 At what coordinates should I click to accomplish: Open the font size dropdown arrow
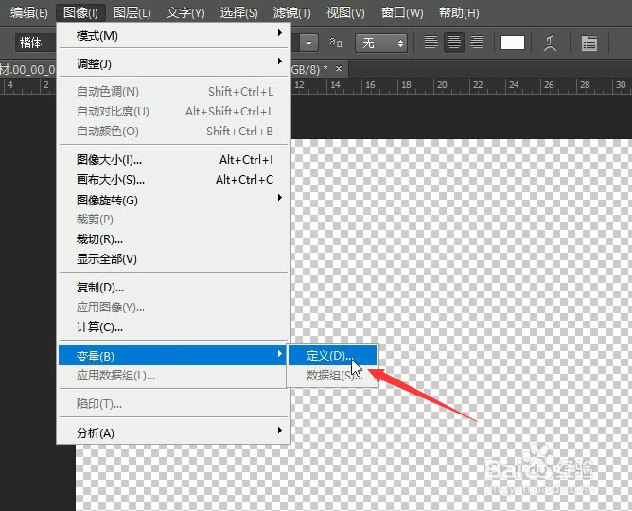tap(308, 43)
